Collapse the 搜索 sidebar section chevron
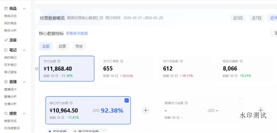 pos(24,113)
